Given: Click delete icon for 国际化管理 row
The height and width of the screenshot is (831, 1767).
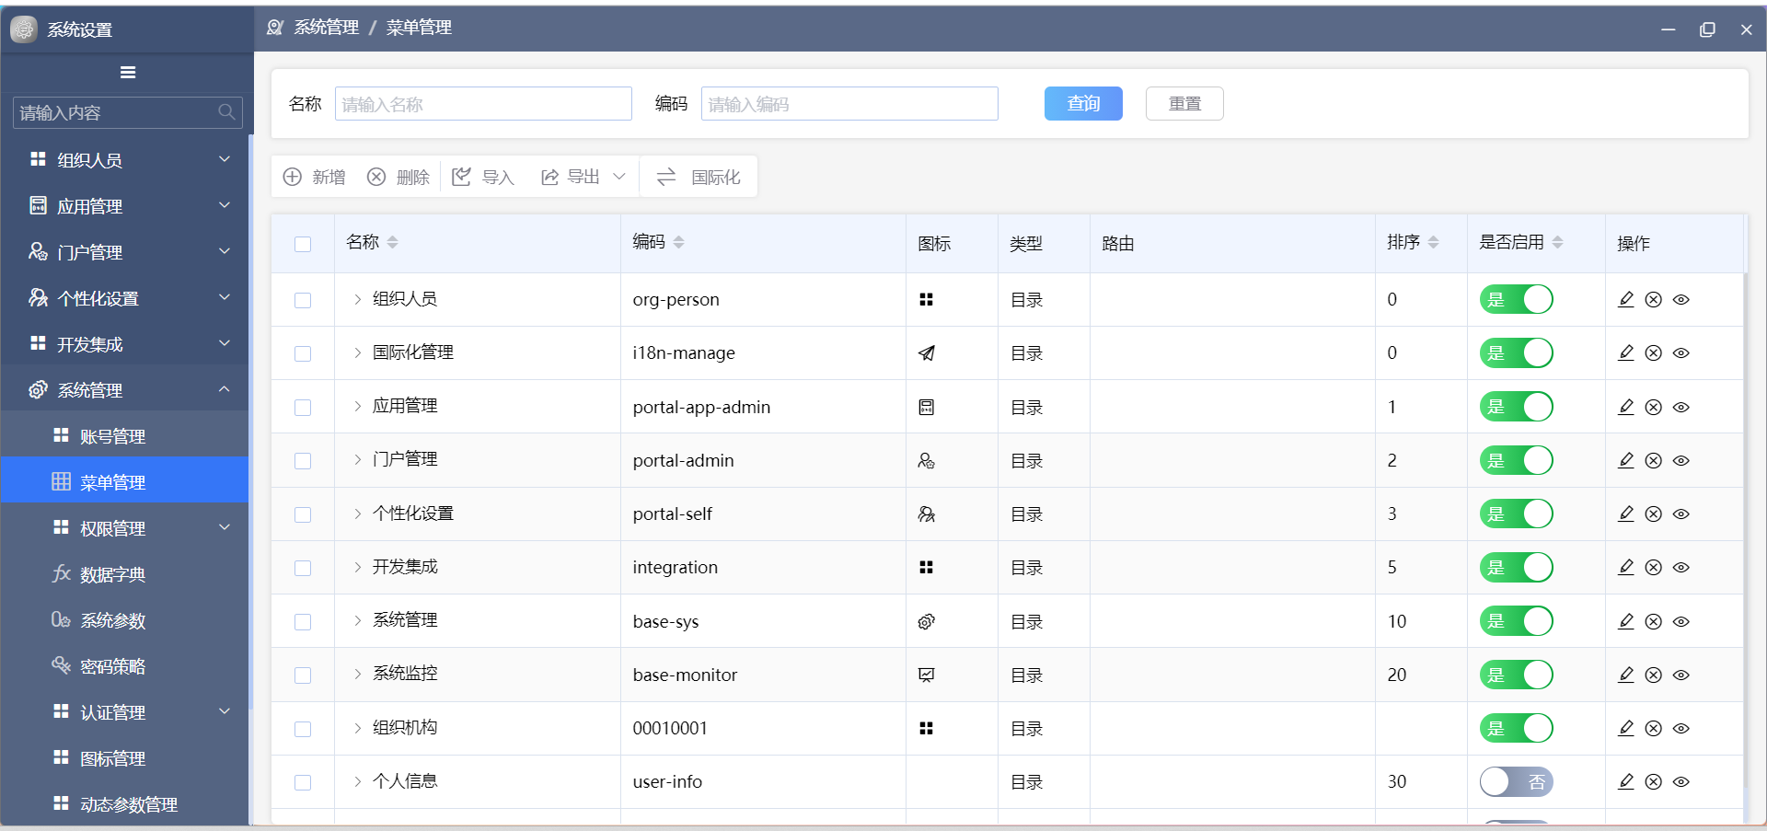Looking at the screenshot, I should coord(1654,352).
